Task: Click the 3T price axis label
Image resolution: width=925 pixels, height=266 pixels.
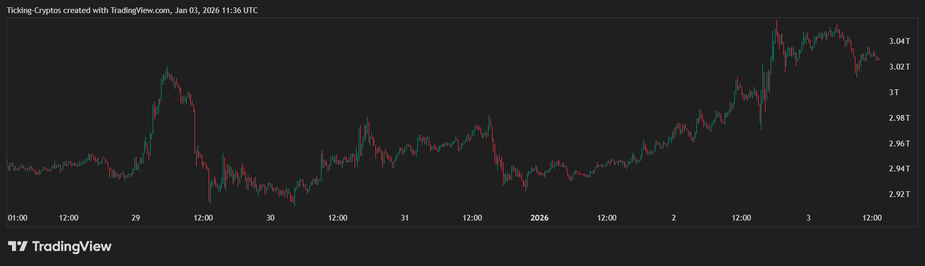Action: point(894,92)
